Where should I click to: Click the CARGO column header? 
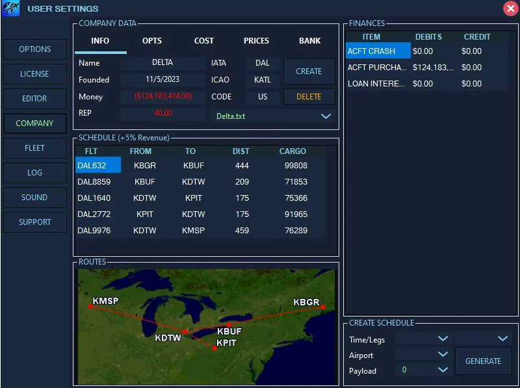[292, 151]
